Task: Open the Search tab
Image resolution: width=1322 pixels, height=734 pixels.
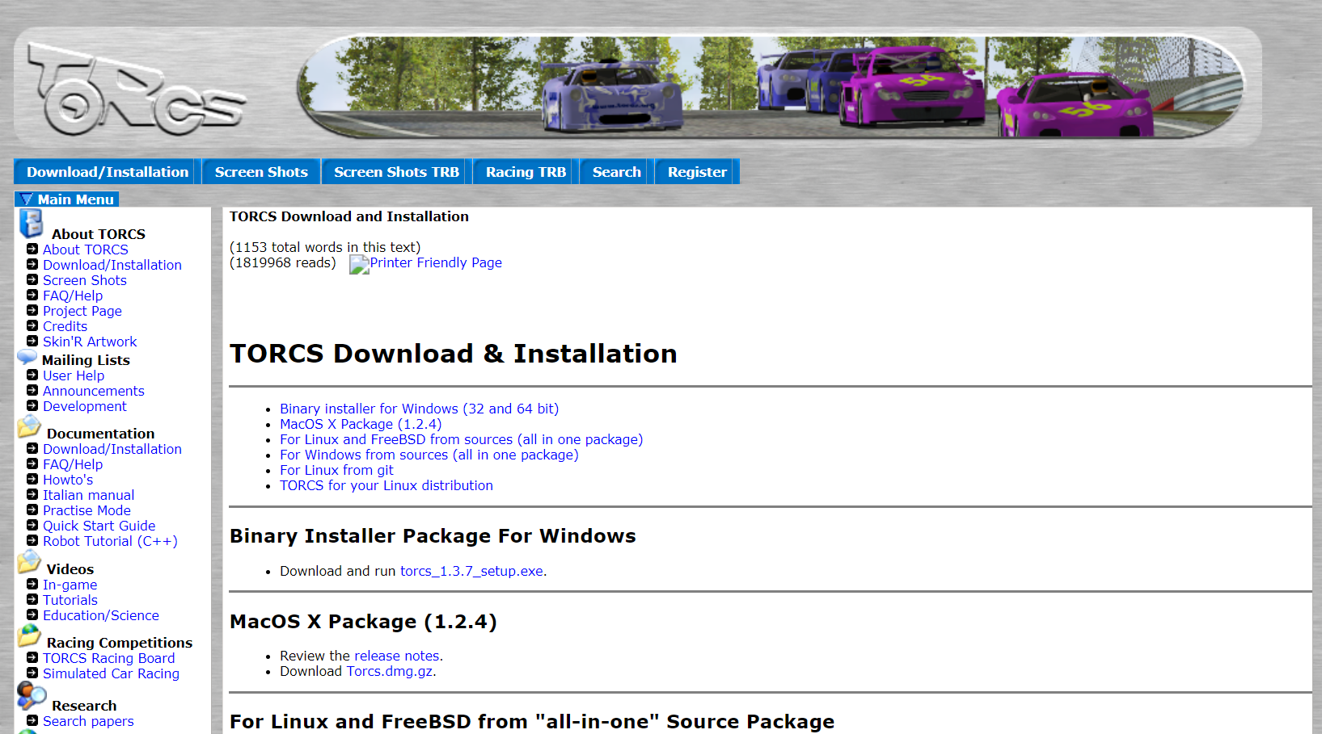Action: click(617, 172)
